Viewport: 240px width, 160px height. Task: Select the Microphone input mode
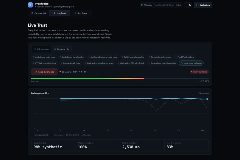(41, 49)
